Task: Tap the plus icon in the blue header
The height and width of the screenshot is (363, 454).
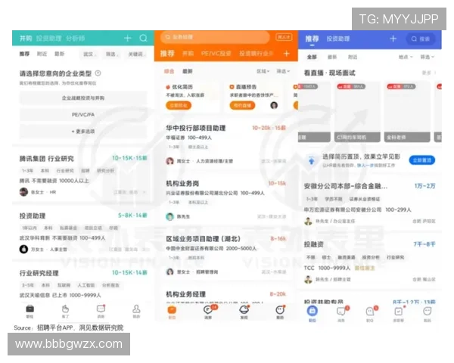Action: [x=393, y=39]
